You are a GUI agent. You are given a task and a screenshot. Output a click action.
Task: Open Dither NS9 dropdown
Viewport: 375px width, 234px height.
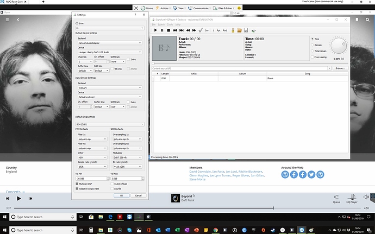[92, 157]
